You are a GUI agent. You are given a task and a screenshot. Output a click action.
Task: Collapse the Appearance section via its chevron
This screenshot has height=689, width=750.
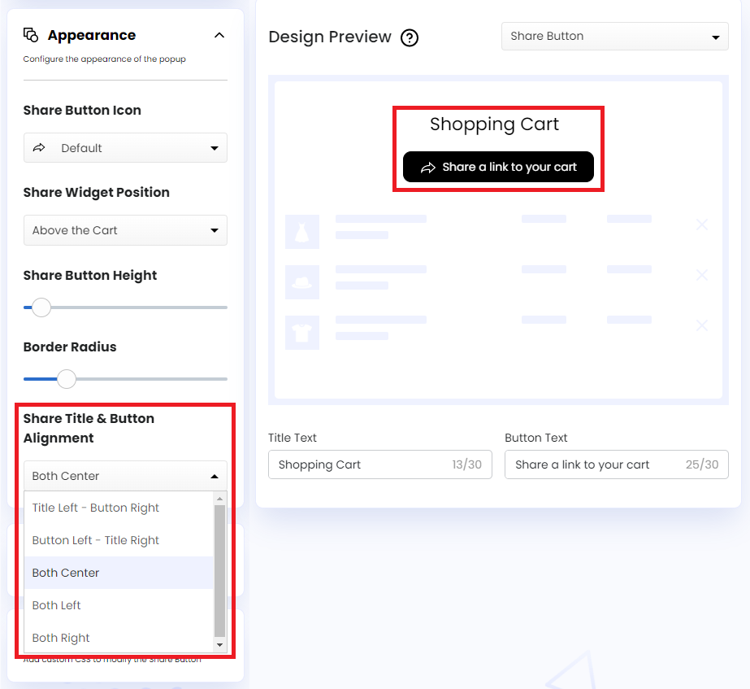click(219, 35)
